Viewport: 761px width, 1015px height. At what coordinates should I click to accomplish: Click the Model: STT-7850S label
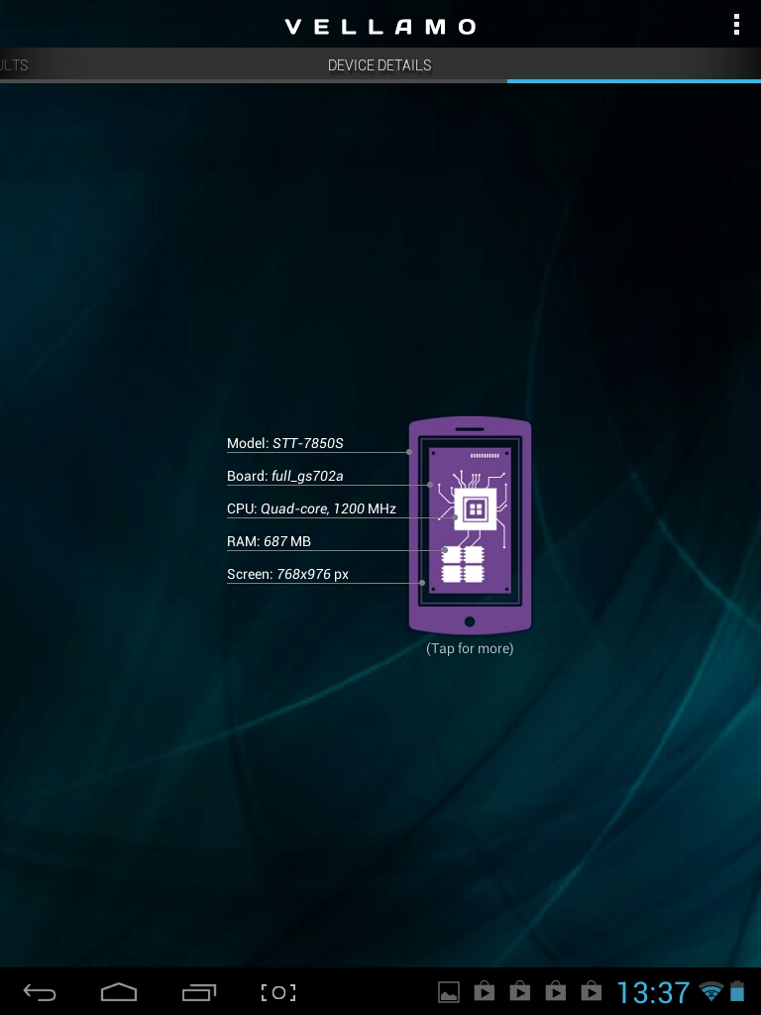tap(285, 444)
